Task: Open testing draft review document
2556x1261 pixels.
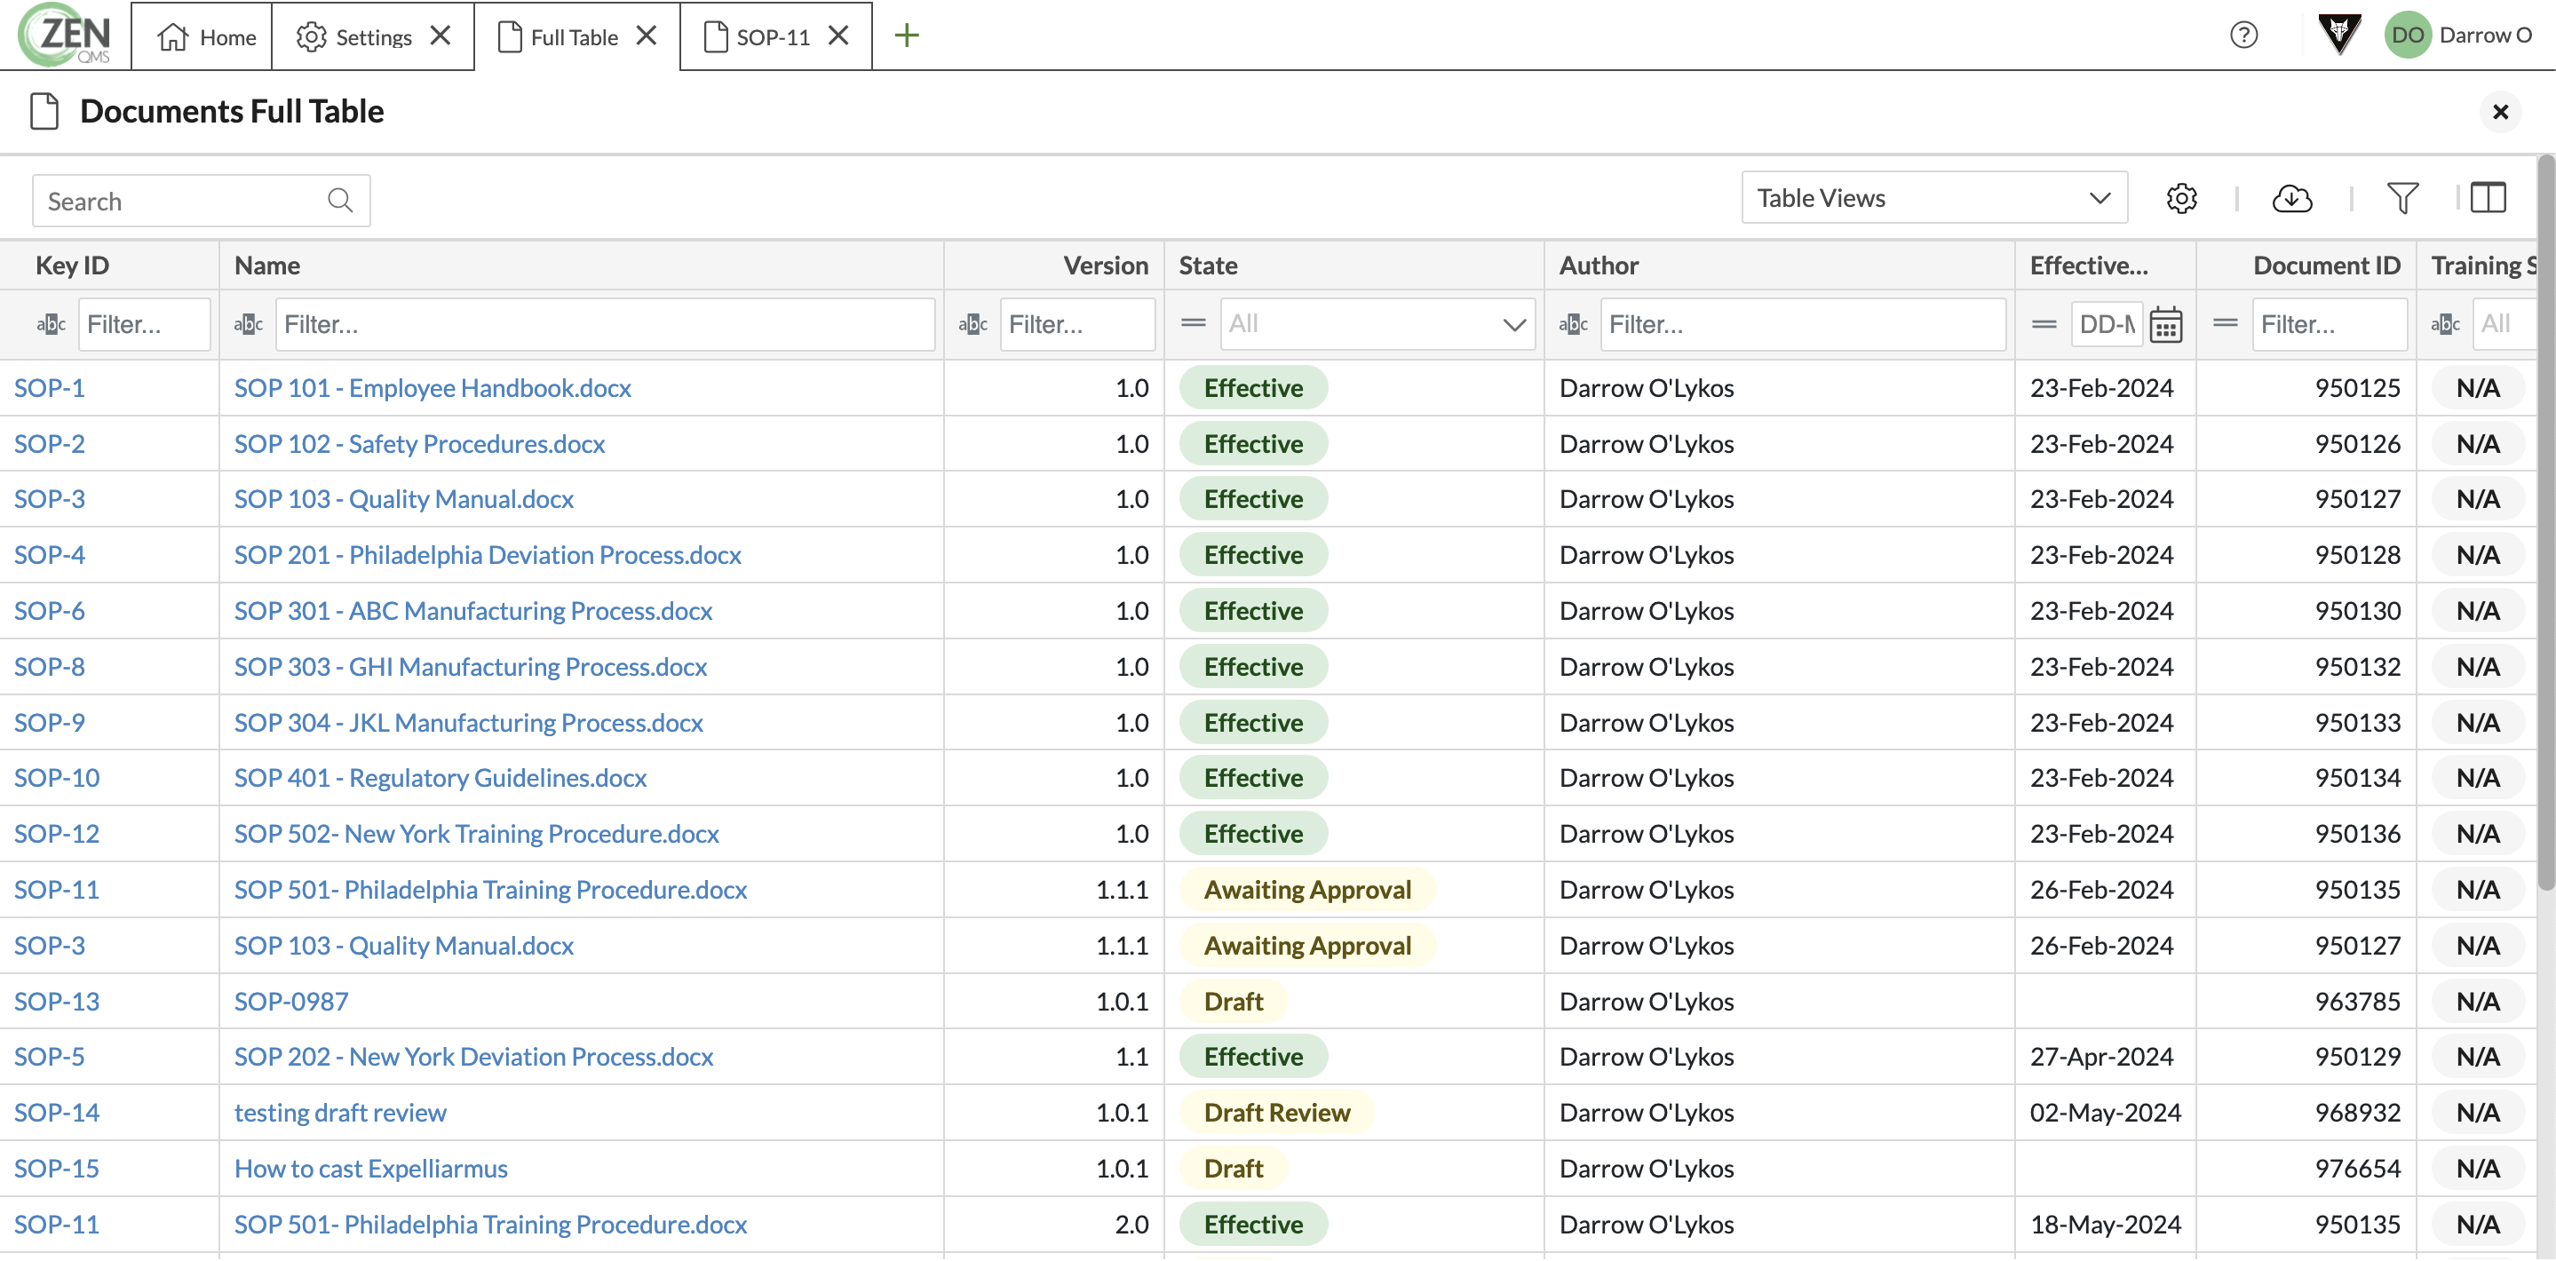Action: coord(340,1114)
